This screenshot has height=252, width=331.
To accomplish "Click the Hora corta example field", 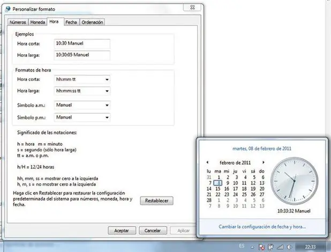I will pos(82,43).
